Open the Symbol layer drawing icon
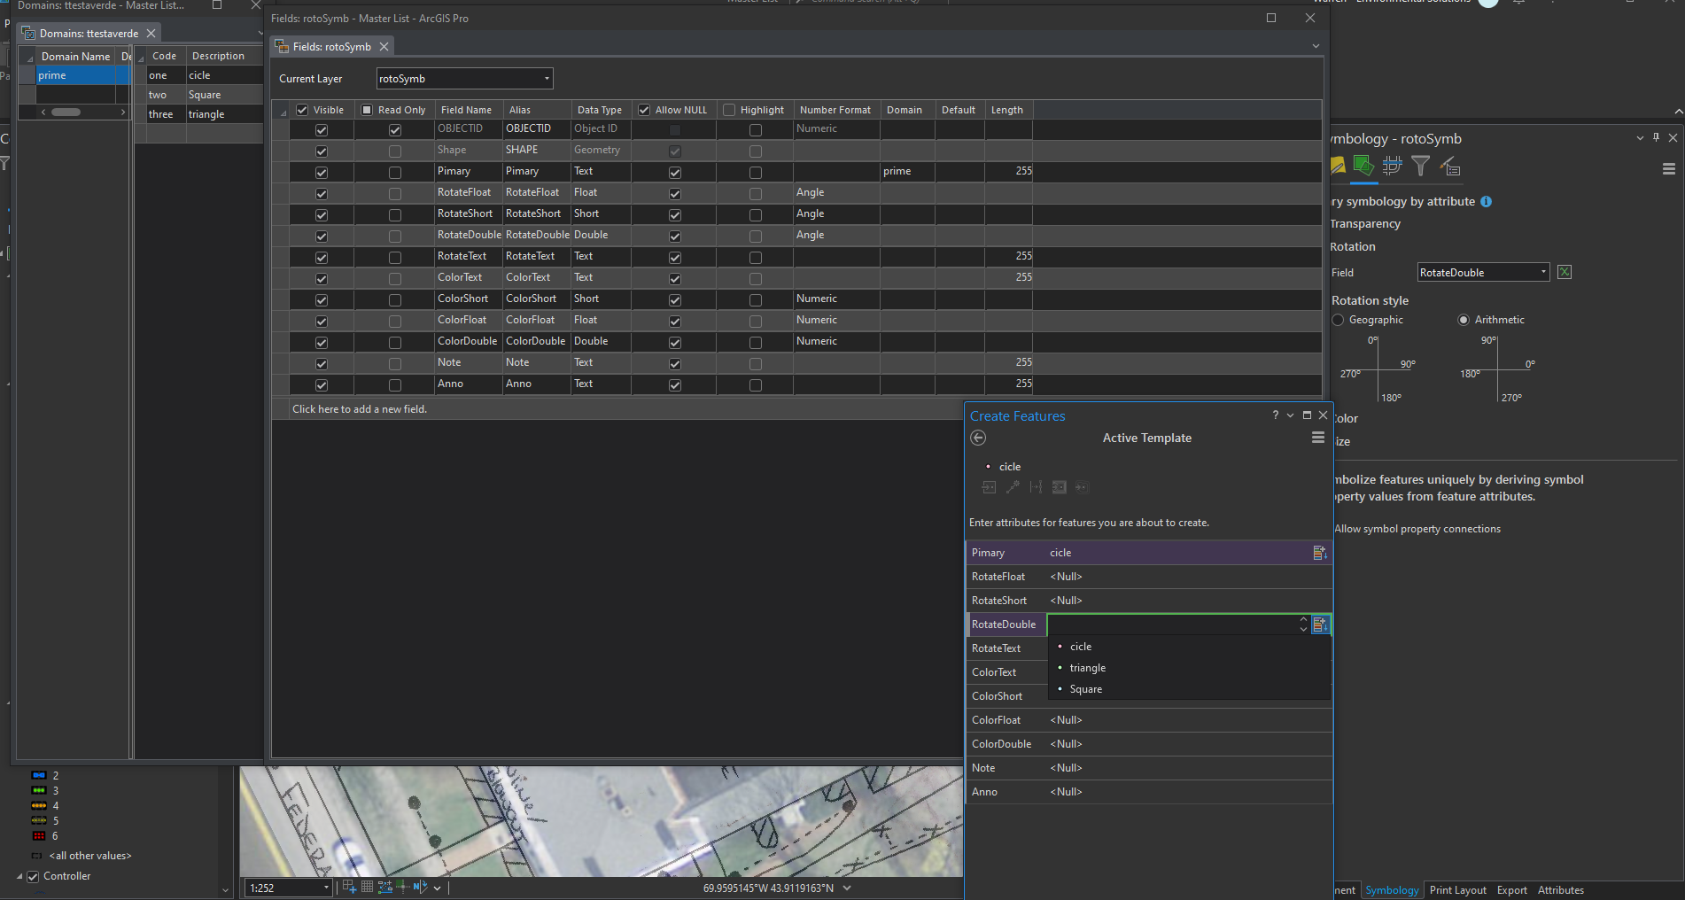 coord(1392,166)
